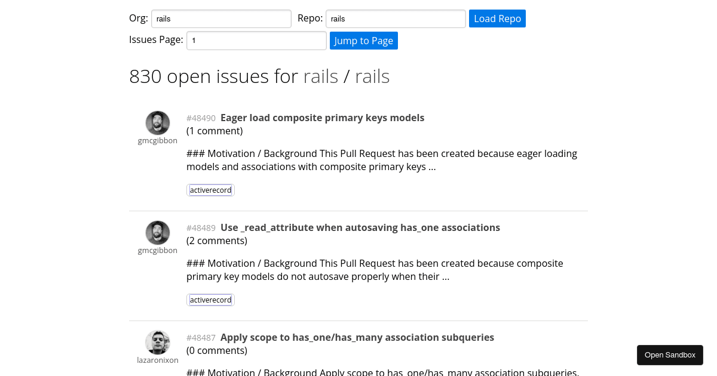
Task: Click the issue number #48490
Action: coord(201,118)
